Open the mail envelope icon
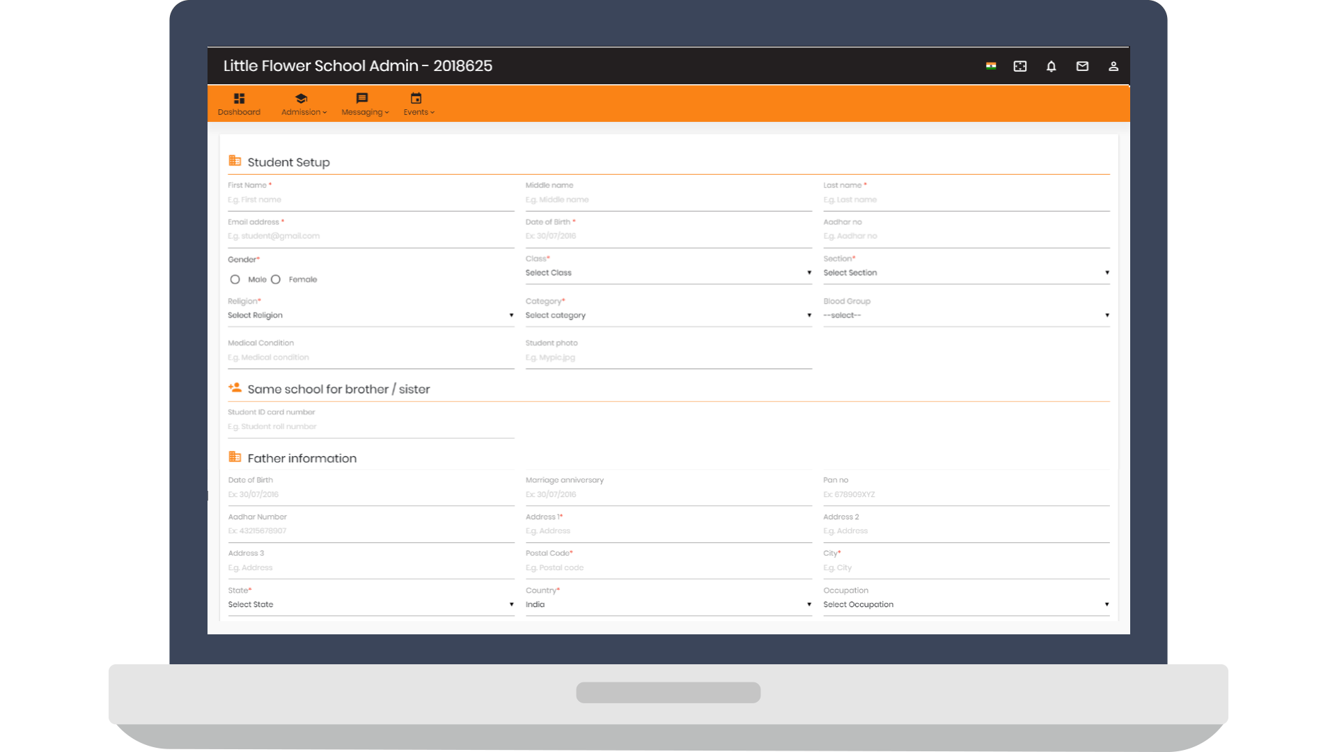Image resolution: width=1337 pixels, height=752 pixels. tap(1082, 66)
